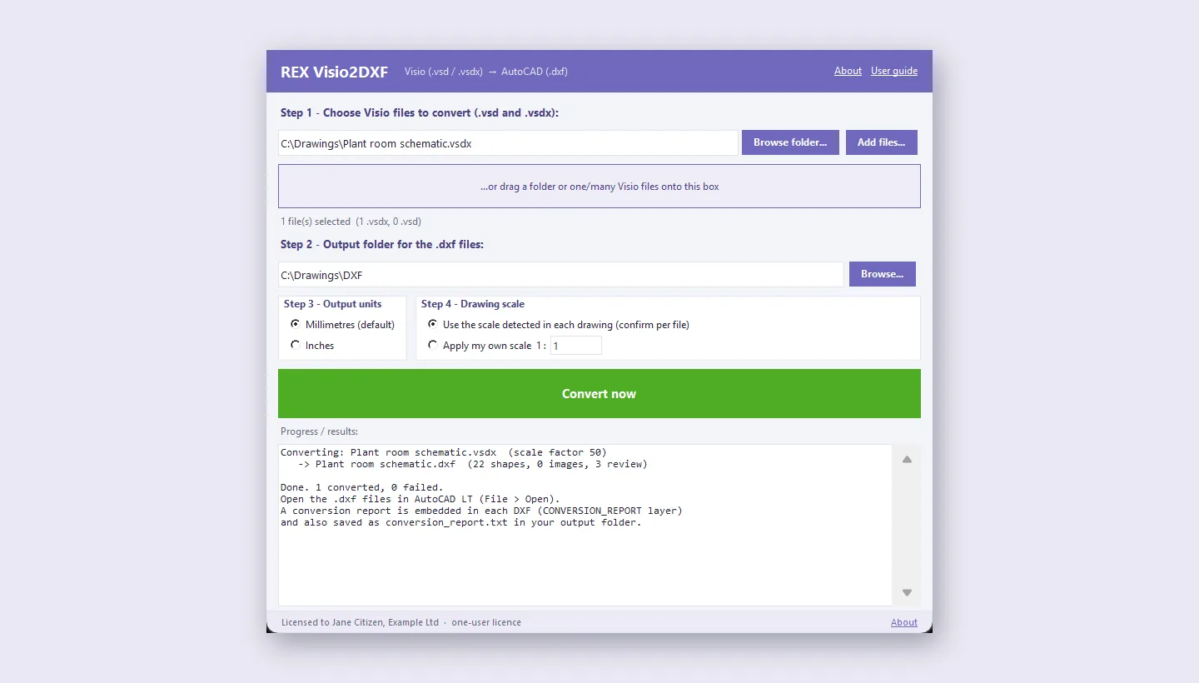Click the Visio file path input field

[x=508, y=143]
